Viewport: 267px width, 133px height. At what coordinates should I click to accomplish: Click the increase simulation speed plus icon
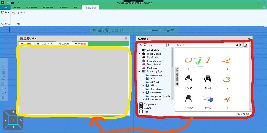pyautogui.click(x=160, y=31)
